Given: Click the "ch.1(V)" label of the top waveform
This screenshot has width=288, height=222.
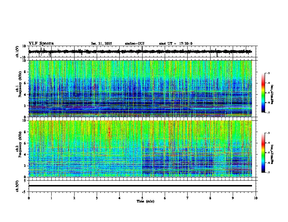Looking at the screenshot, I should 17,52.
